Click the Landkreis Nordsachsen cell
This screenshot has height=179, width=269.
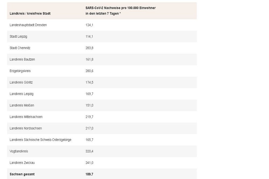pos(26,128)
